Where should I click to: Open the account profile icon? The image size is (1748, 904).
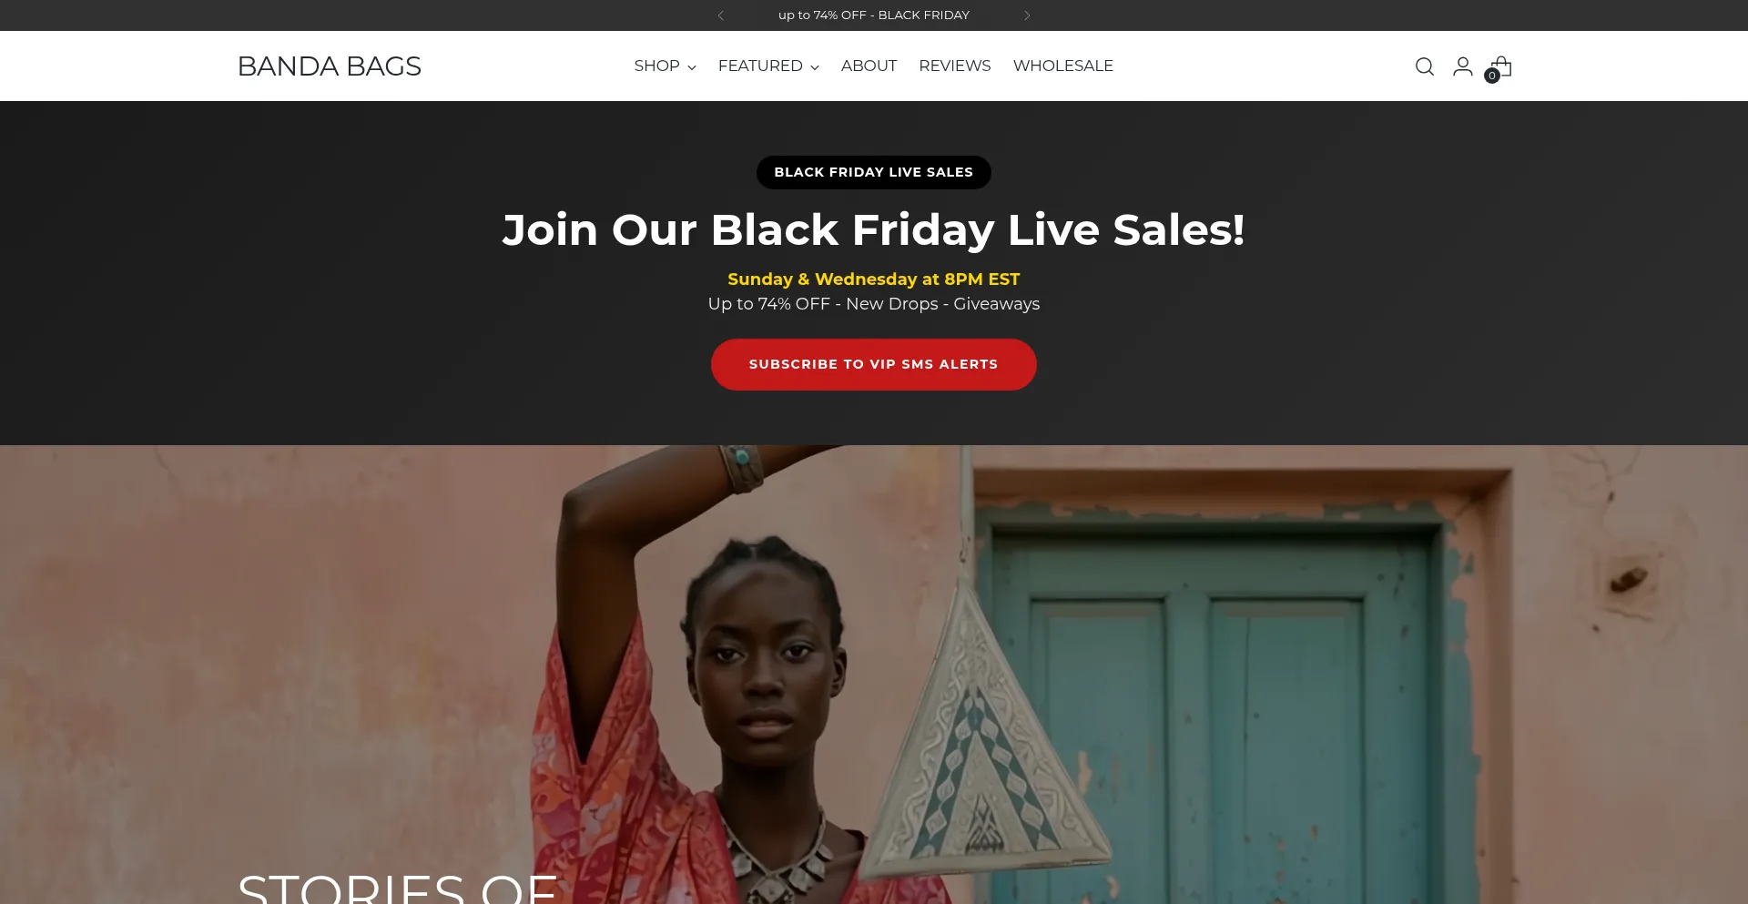tap(1463, 66)
